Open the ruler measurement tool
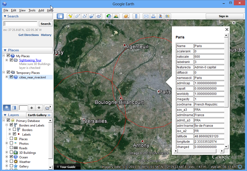Image resolution: width=247 pixels, height=171 pixels. (x=136, y=16)
